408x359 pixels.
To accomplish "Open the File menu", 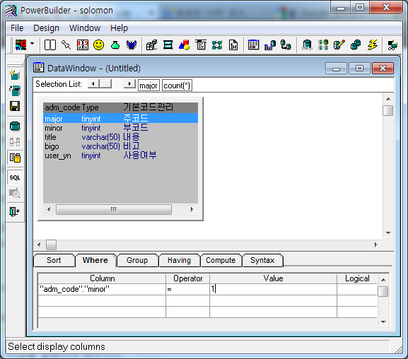I will click(x=17, y=28).
